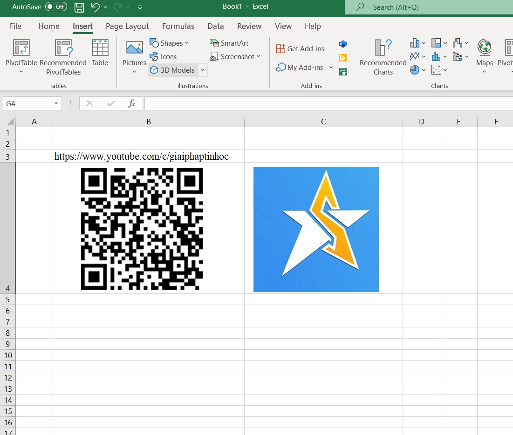Go to the Formulas tab
The width and height of the screenshot is (513, 435).
coord(178,26)
